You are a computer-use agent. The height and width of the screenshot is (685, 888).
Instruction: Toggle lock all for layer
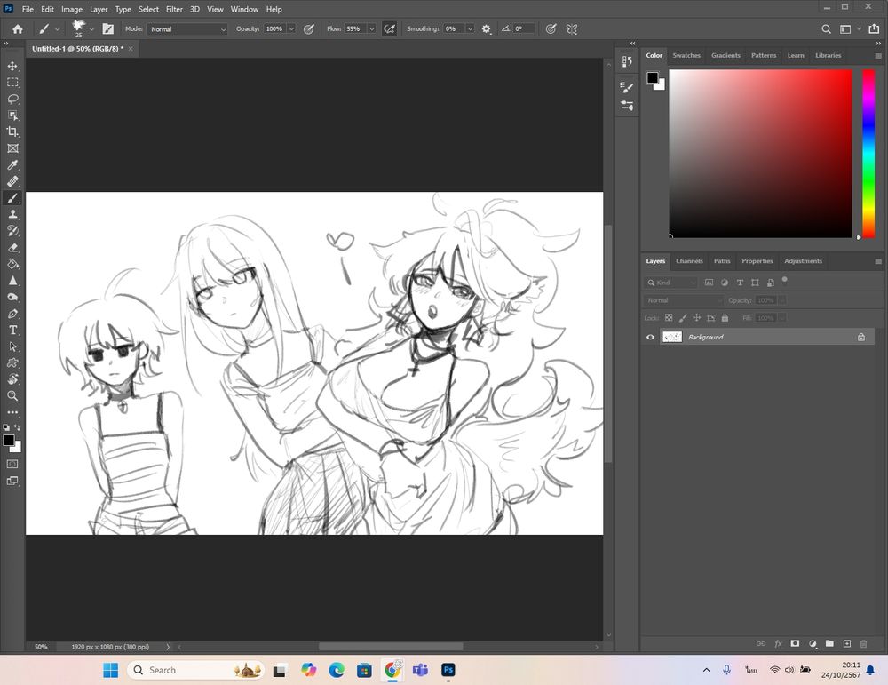pyautogui.click(x=725, y=318)
